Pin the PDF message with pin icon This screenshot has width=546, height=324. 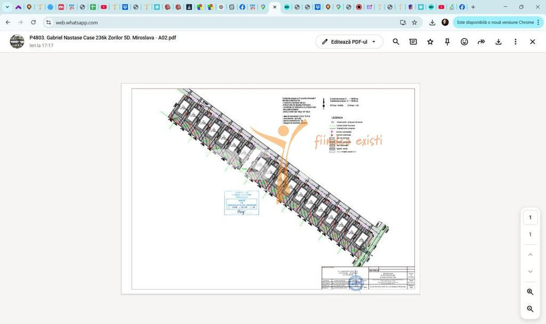[447, 42]
